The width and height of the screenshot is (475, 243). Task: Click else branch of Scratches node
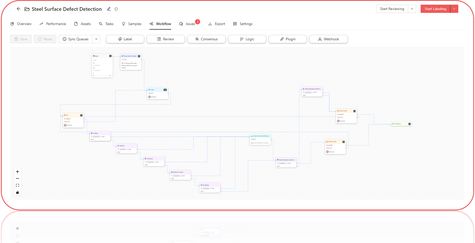click(x=202, y=191)
